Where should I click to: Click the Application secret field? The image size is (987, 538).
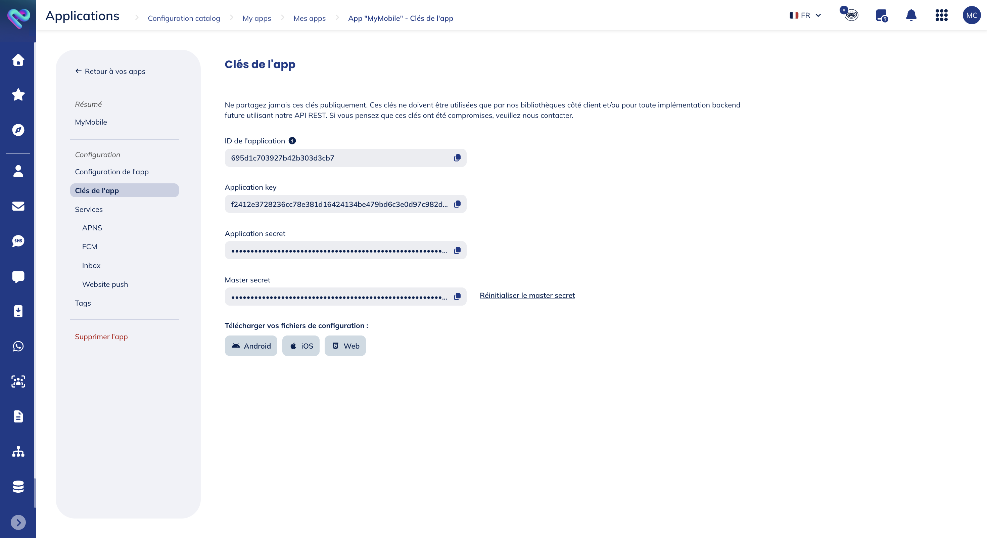tap(339, 251)
